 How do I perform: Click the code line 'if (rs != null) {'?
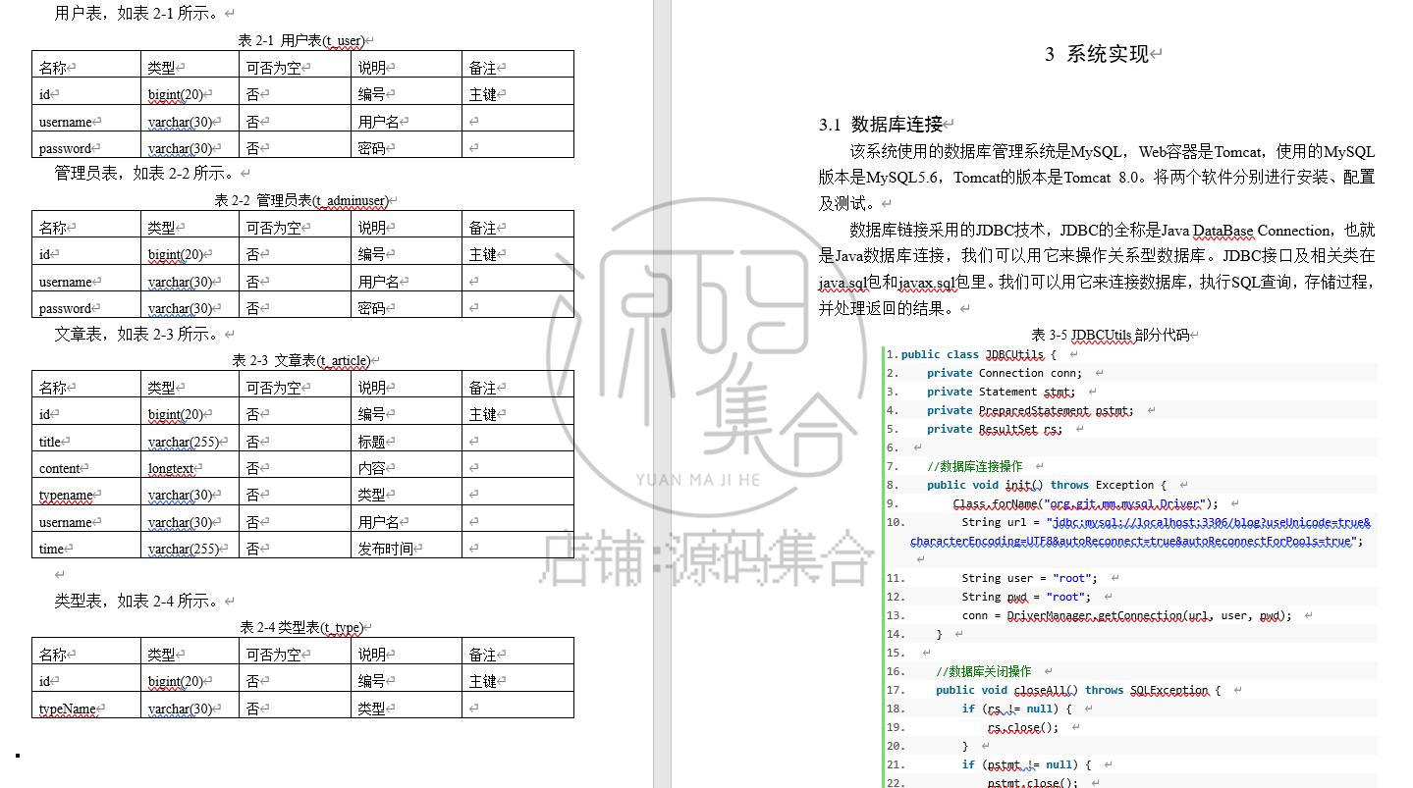coord(1016,709)
